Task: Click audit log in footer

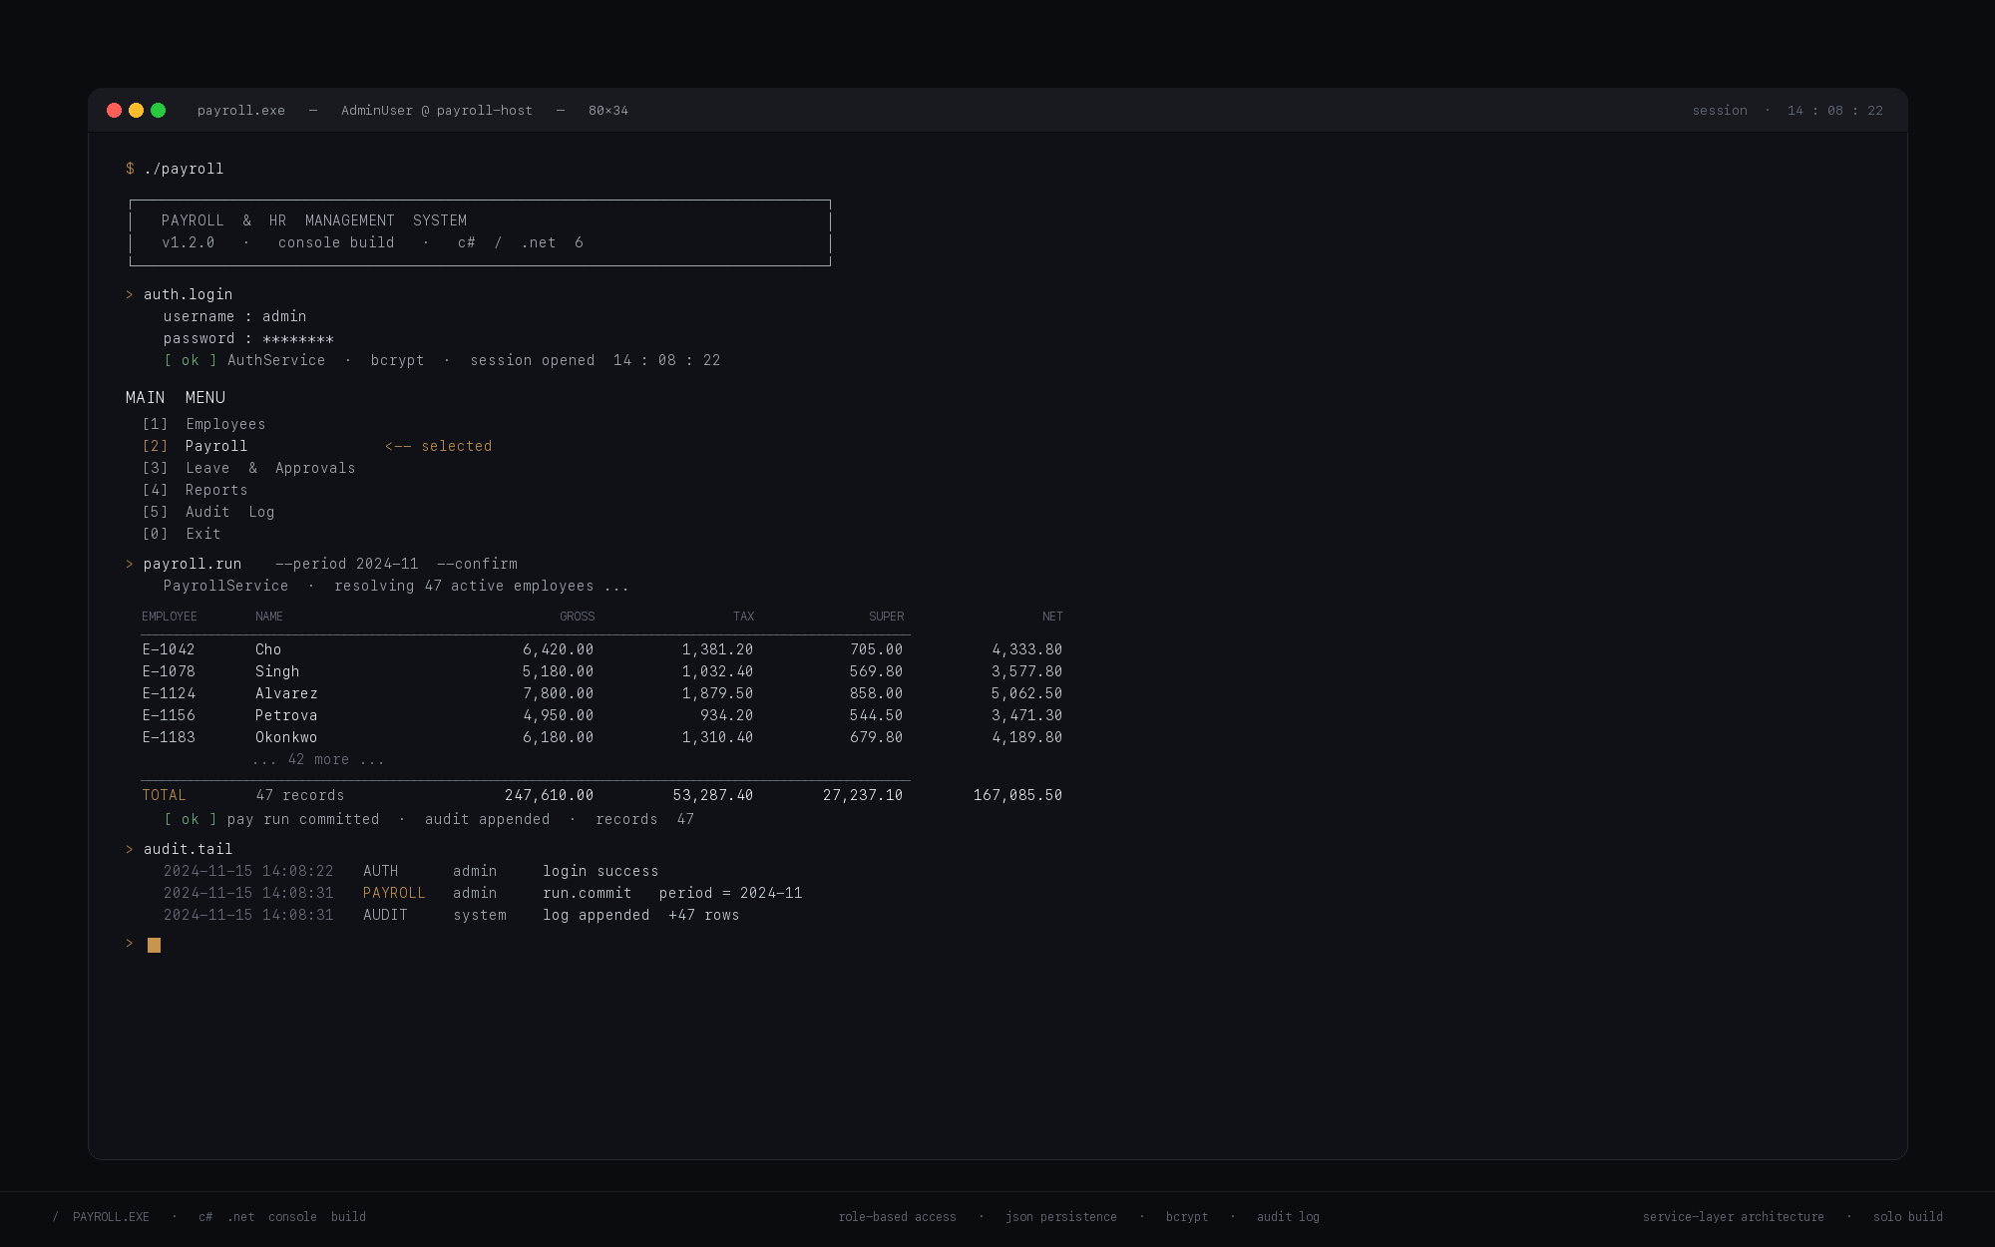Action: 1288,1217
